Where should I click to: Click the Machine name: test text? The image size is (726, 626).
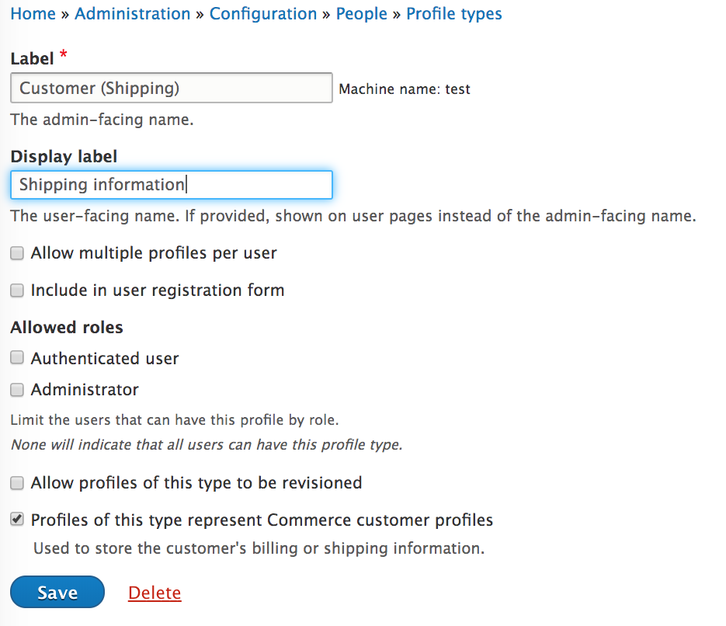tap(405, 89)
